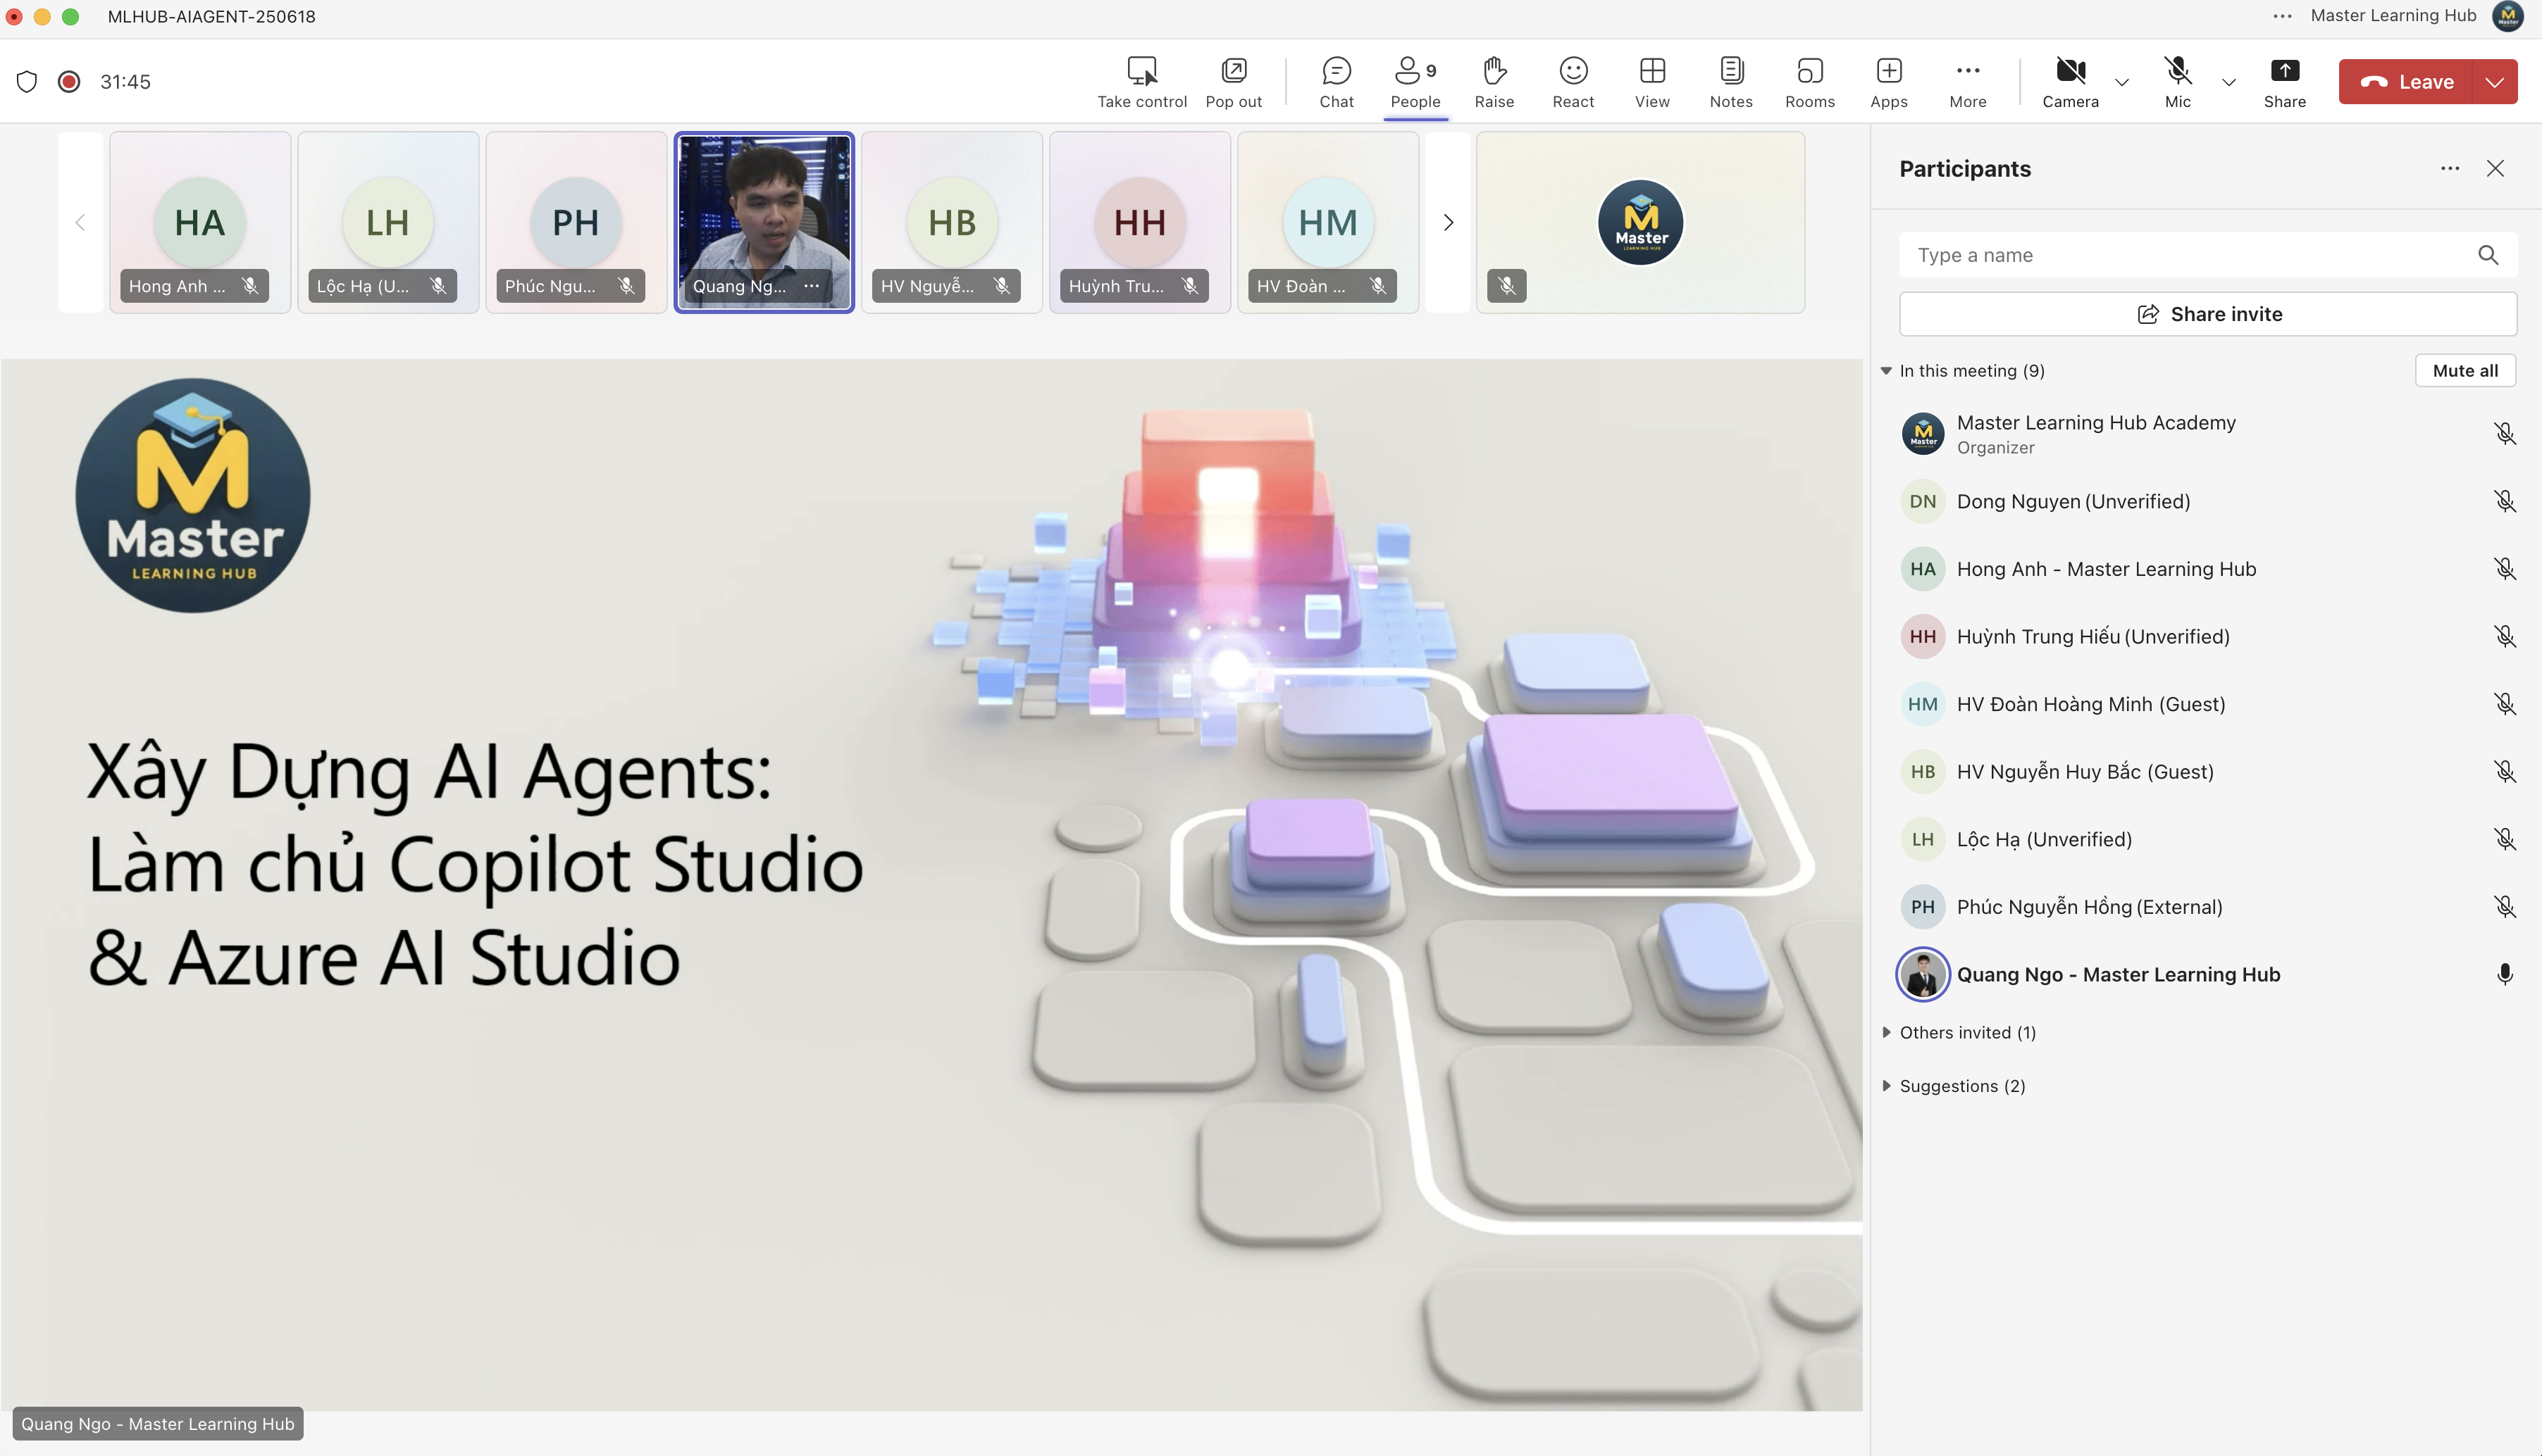
Task: Select Master Learning Hub Academy organizer row
Action: pos(2208,433)
